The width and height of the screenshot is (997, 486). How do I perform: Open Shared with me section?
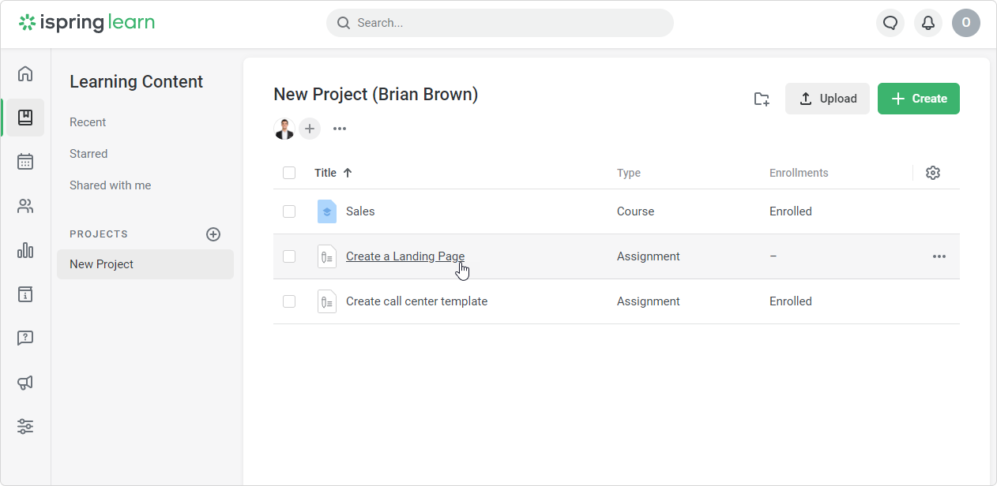[x=110, y=185]
